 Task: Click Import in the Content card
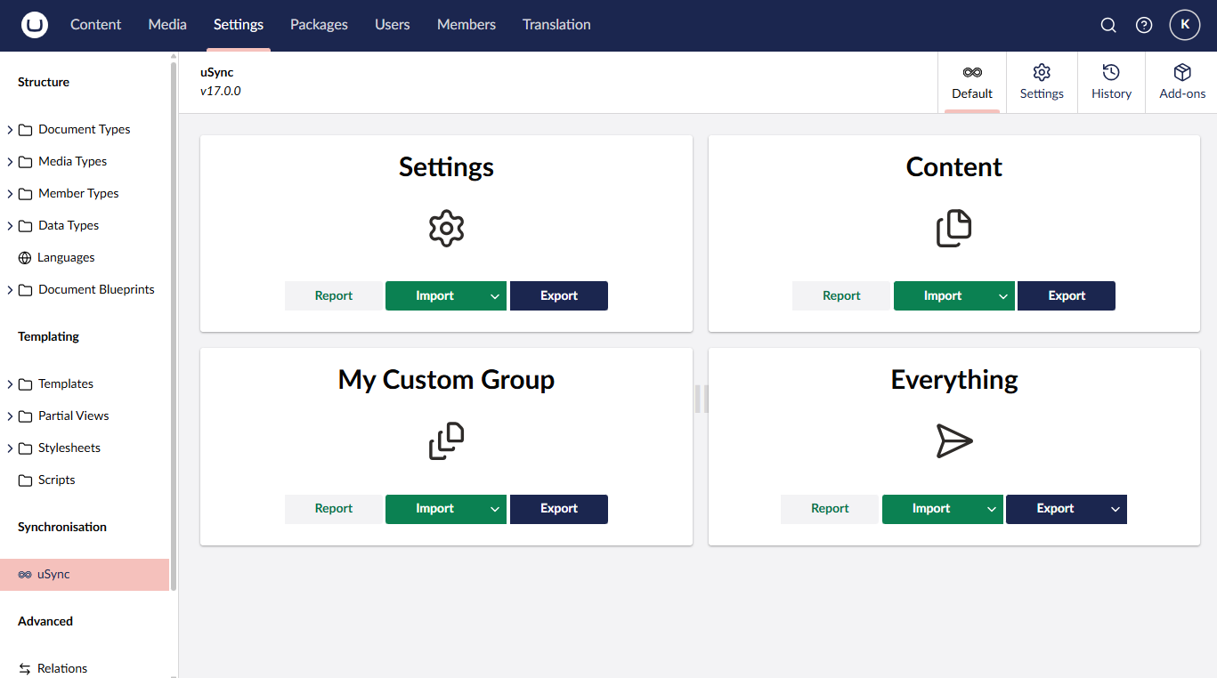point(943,296)
